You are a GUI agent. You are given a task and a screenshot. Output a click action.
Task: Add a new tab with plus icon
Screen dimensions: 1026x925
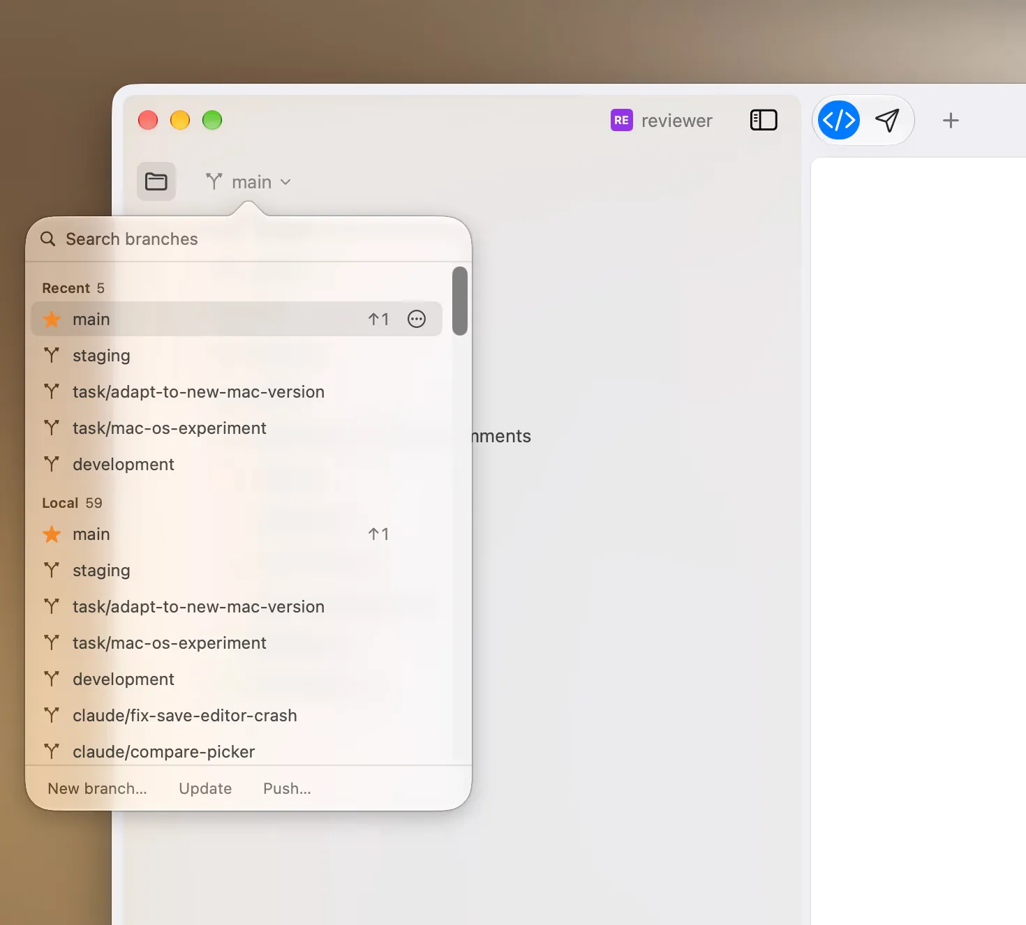(x=951, y=120)
